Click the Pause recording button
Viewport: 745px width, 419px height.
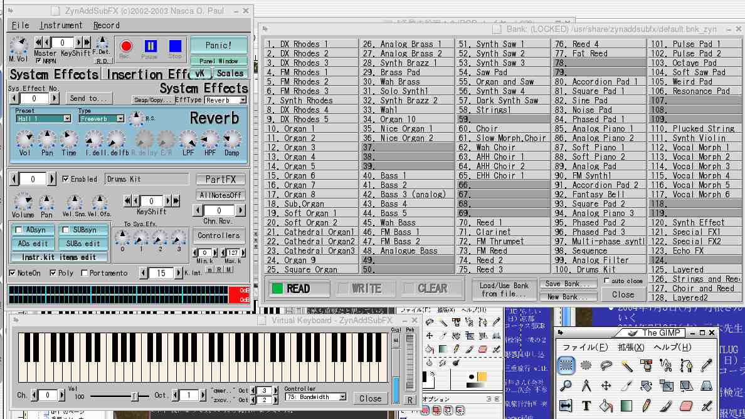click(150, 46)
